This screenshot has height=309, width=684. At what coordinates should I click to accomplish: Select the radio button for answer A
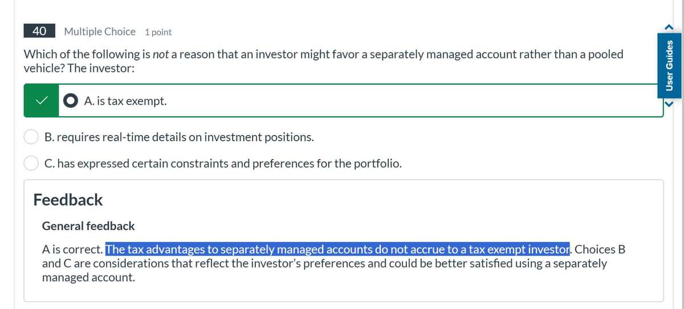71,101
